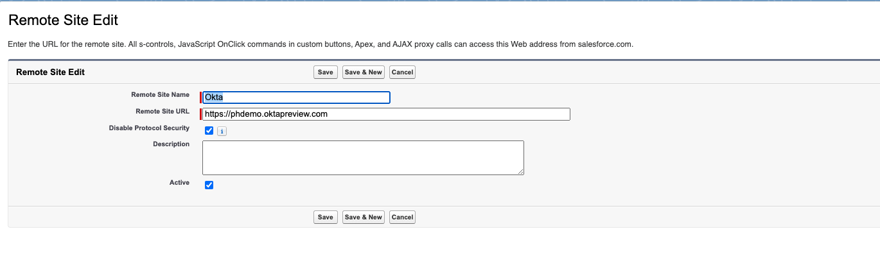Place cursor in the Description text area
880x263 pixels.
tap(363, 157)
